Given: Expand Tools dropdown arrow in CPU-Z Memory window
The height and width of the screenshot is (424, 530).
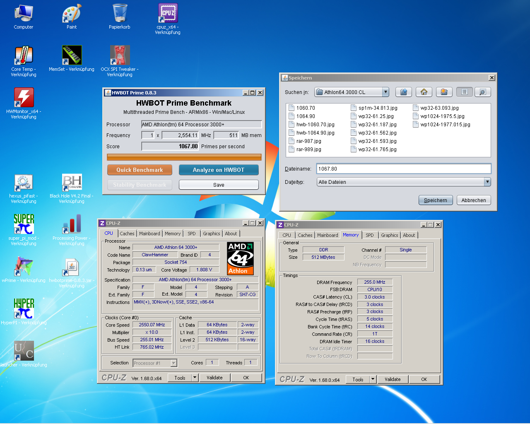Looking at the screenshot, I should [373, 379].
